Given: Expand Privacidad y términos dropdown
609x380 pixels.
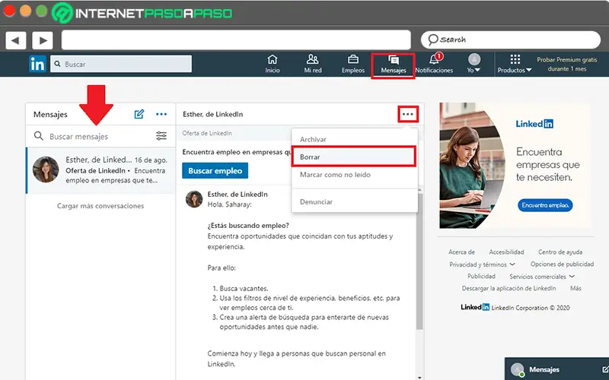Looking at the screenshot, I should pos(483,264).
